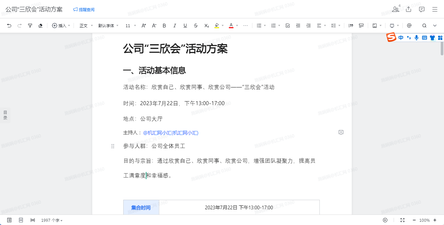Increase font size with A+ icon
The height and width of the screenshot is (225, 444).
(x=144, y=26)
